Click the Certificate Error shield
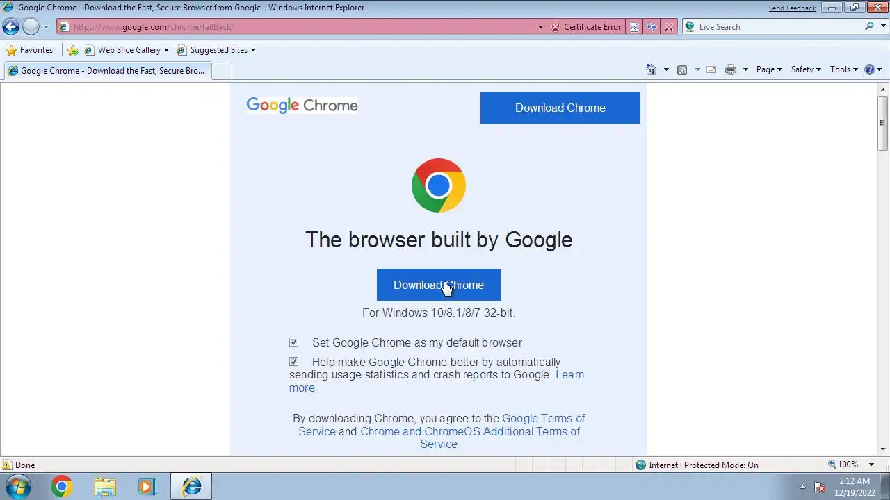Screen dimensions: 890x500 [x=586, y=27]
